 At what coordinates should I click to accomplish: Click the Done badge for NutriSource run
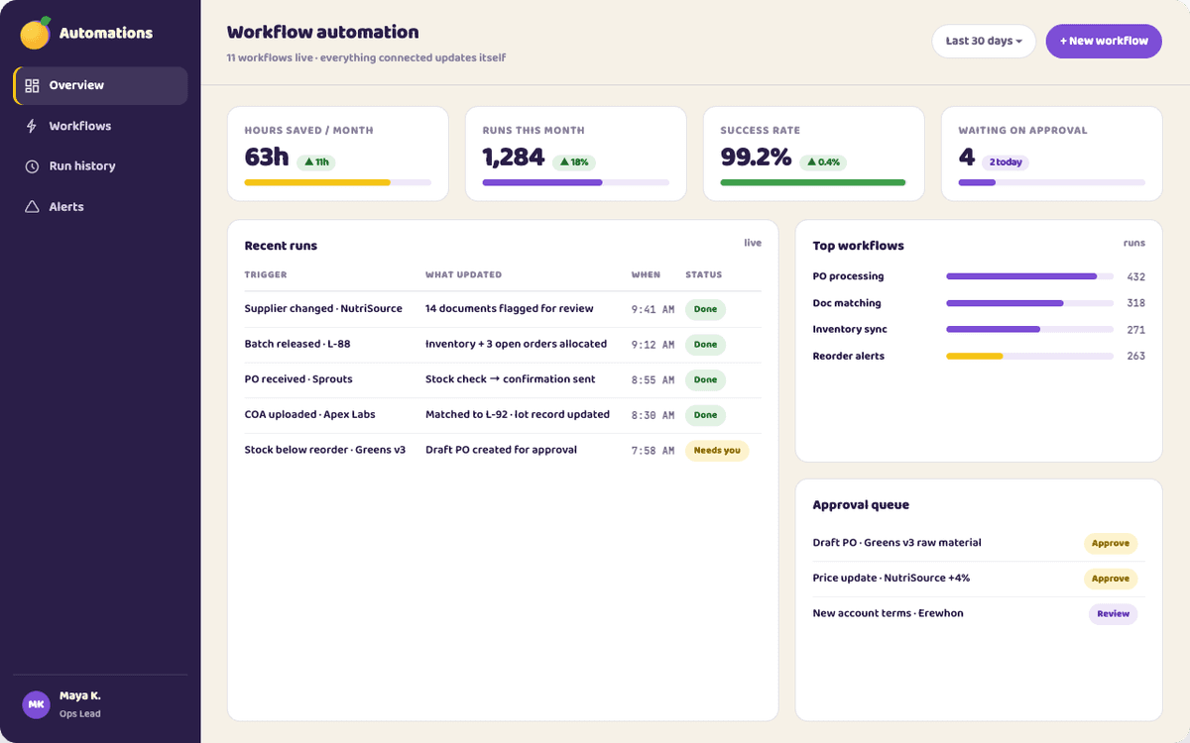pos(705,310)
